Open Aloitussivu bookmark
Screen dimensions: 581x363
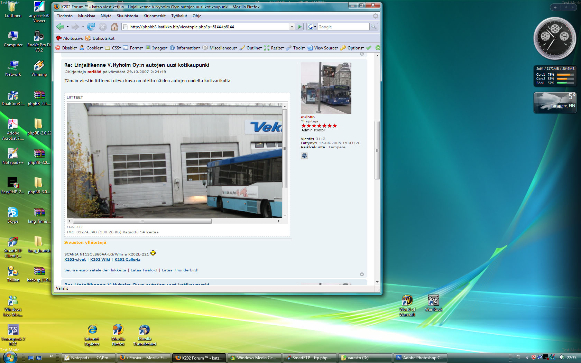[x=70, y=38]
